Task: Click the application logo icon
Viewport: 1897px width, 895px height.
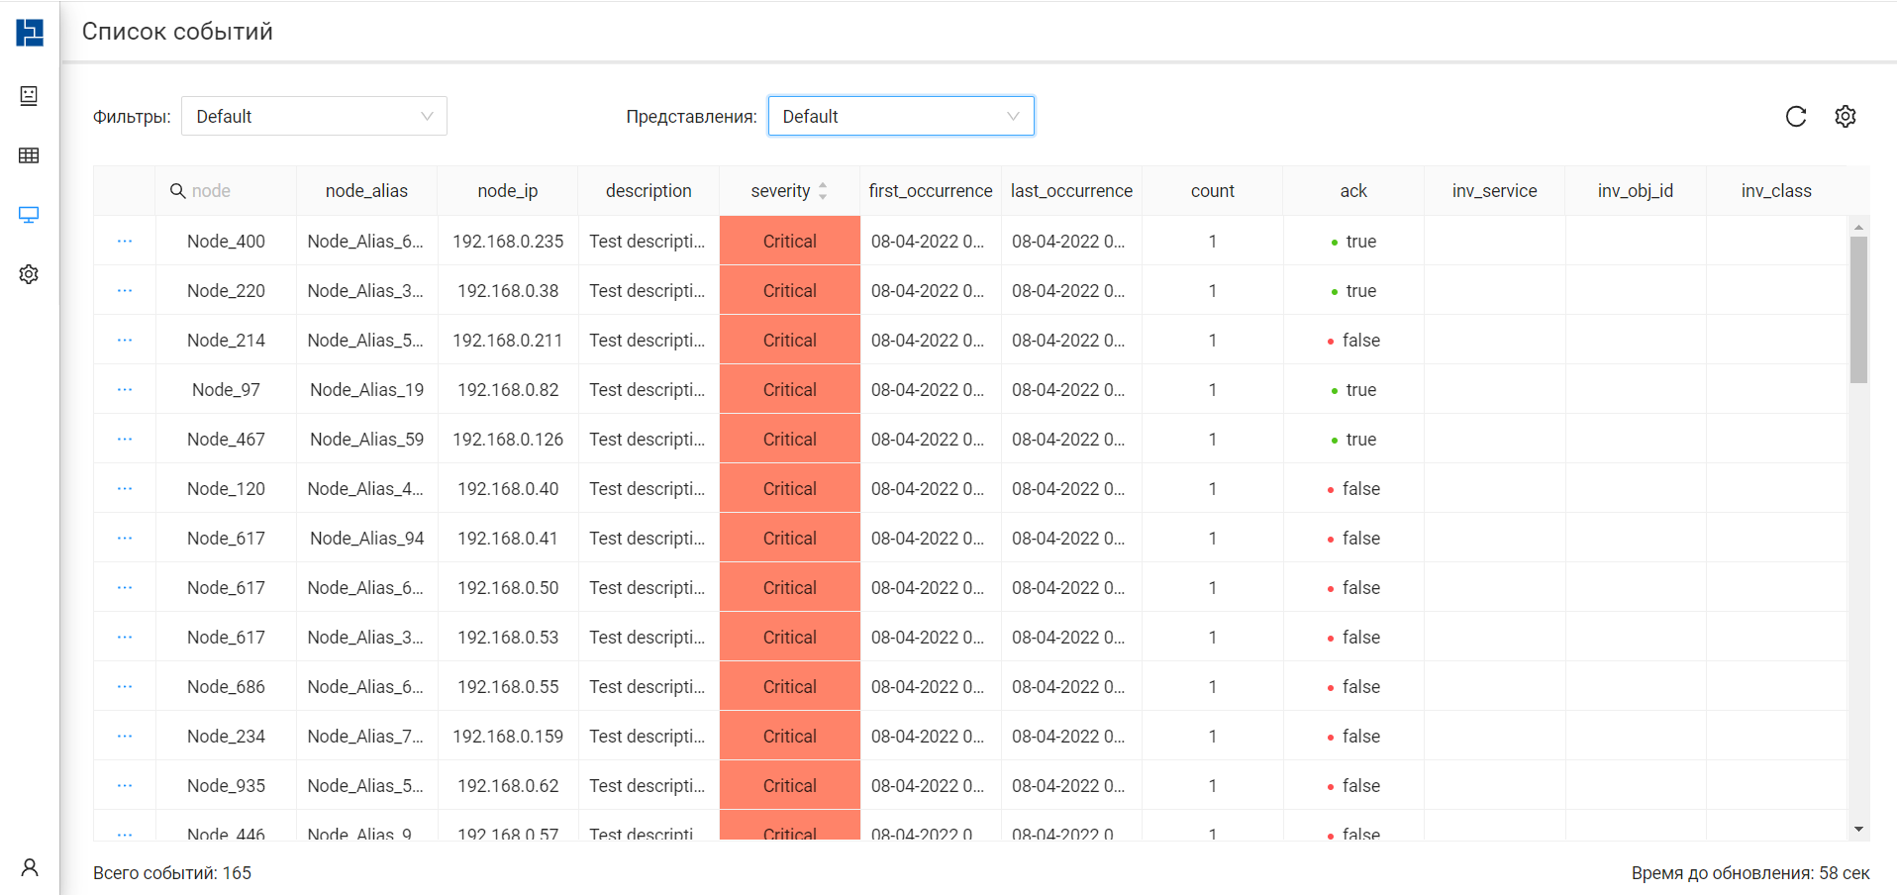Action: 30,33
